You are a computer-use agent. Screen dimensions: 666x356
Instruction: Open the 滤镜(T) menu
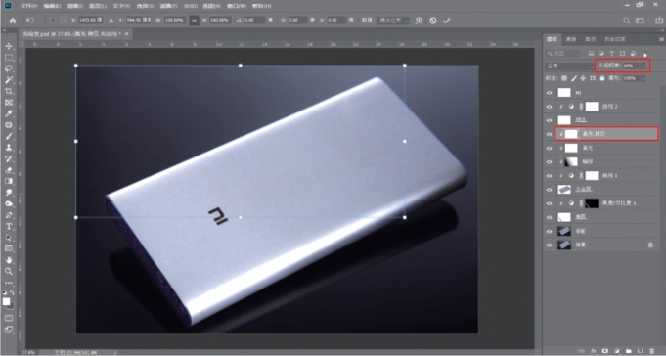coord(168,6)
